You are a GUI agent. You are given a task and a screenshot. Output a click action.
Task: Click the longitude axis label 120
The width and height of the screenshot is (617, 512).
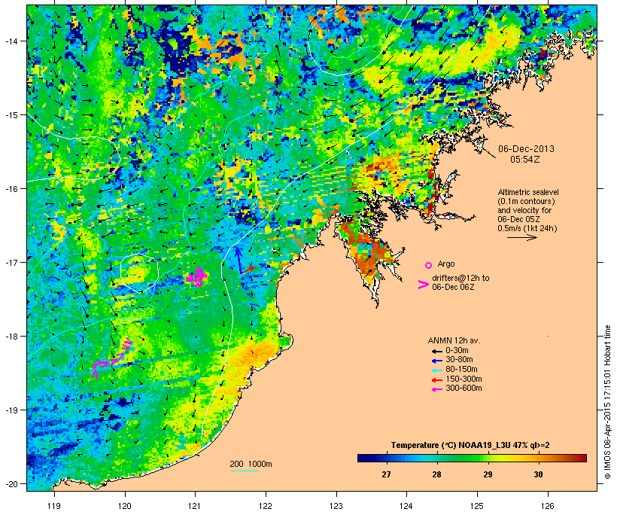pos(125,506)
